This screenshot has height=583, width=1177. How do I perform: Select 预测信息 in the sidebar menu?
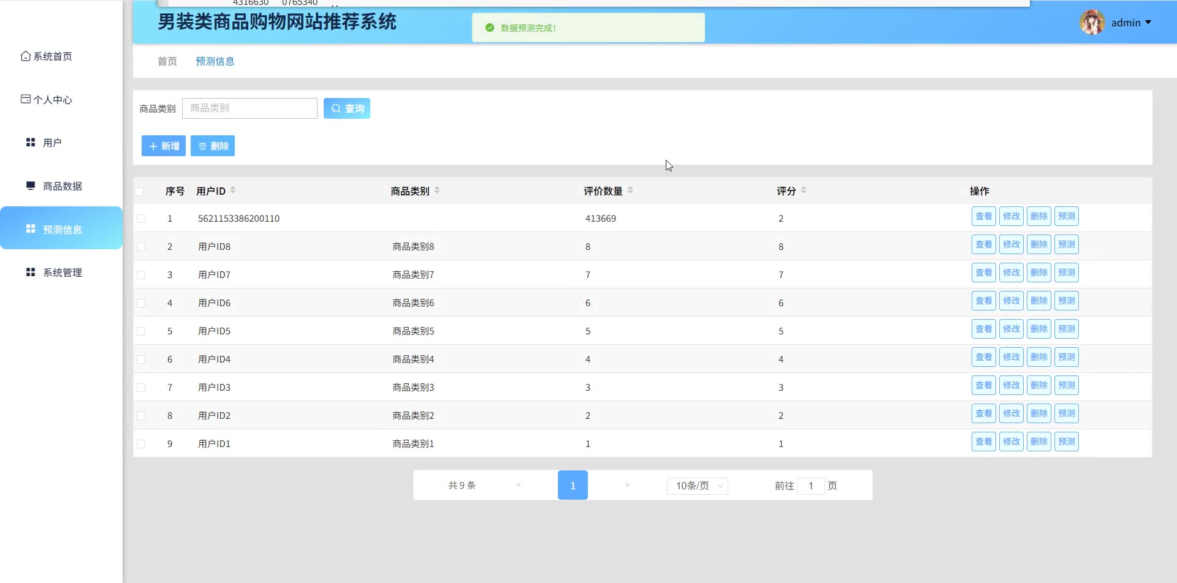pyautogui.click(x=61, y=229)
